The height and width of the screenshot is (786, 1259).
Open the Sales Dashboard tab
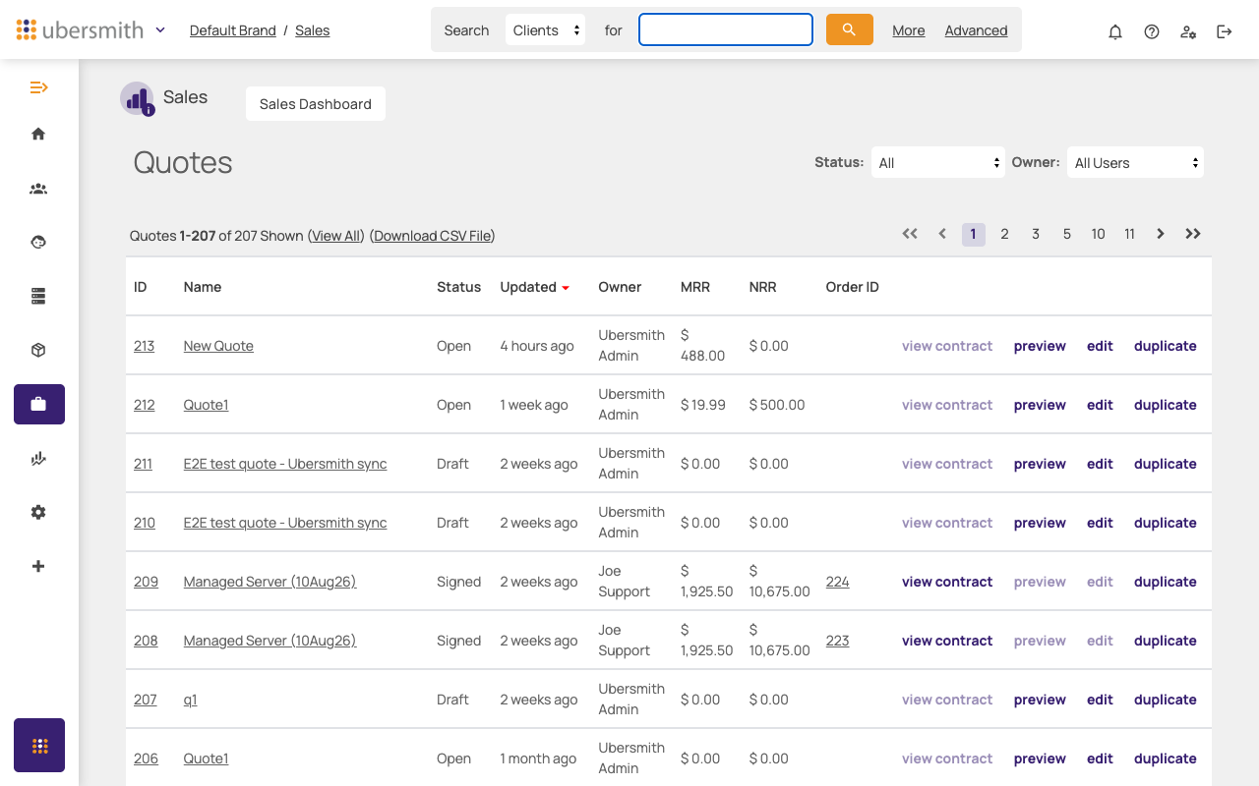tap(316, 104)
